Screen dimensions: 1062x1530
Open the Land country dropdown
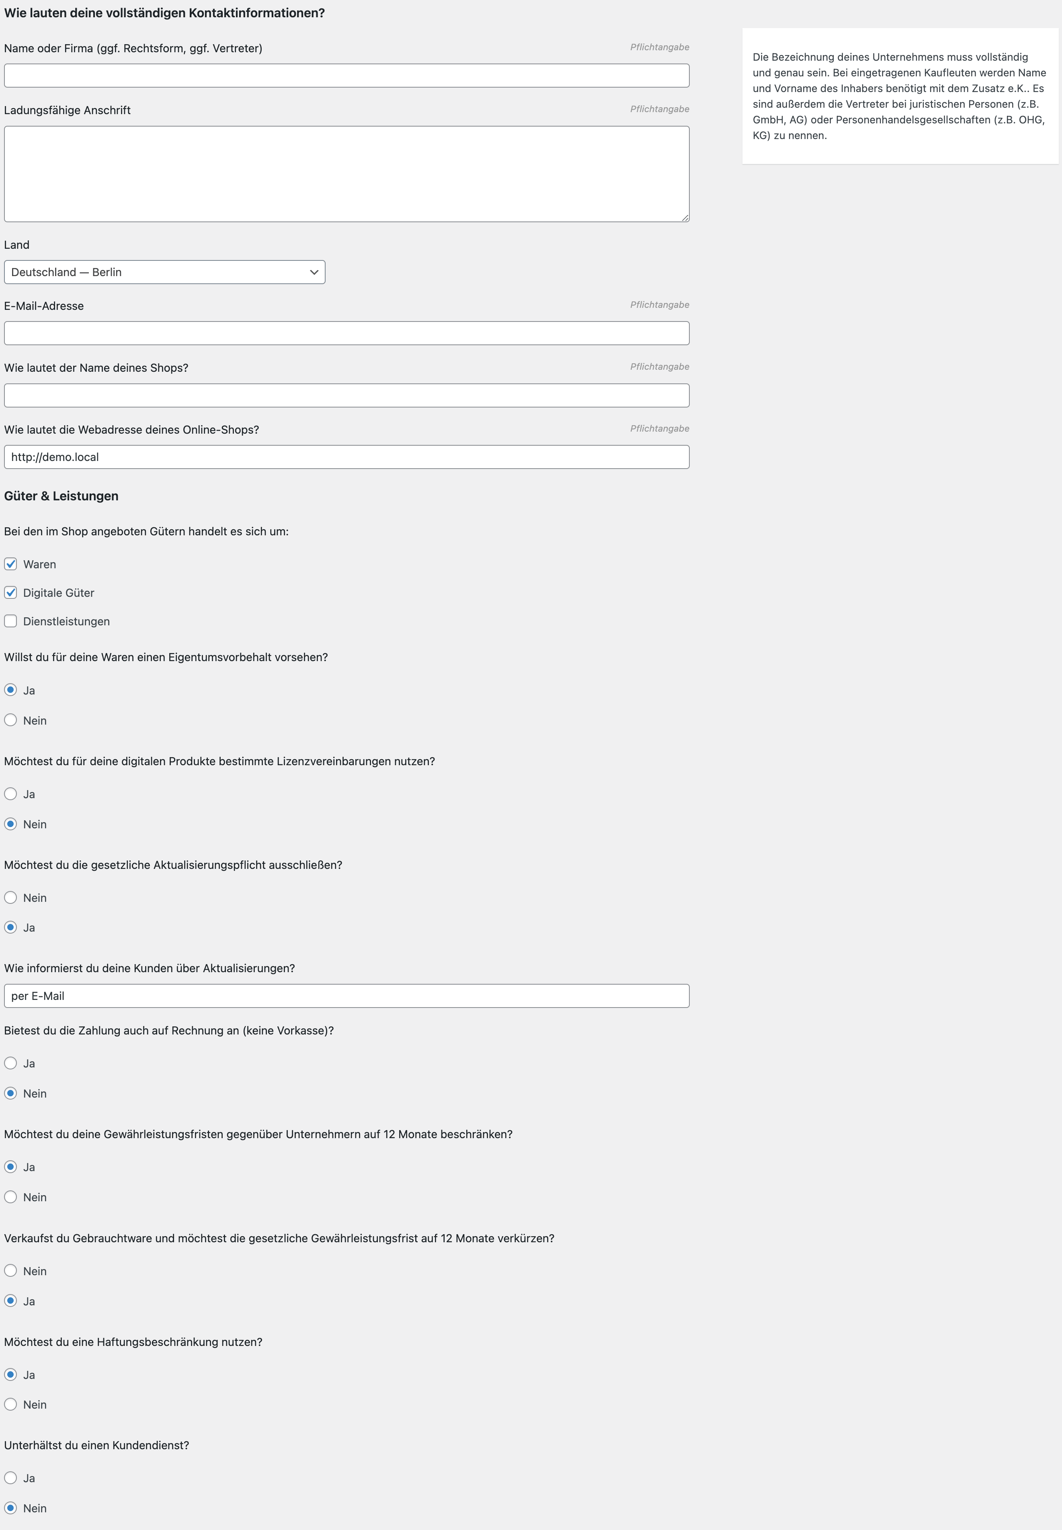coord(164,272)
